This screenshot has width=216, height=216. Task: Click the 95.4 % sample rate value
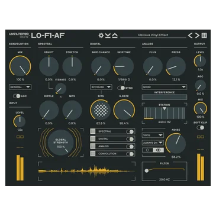point(124,123)
